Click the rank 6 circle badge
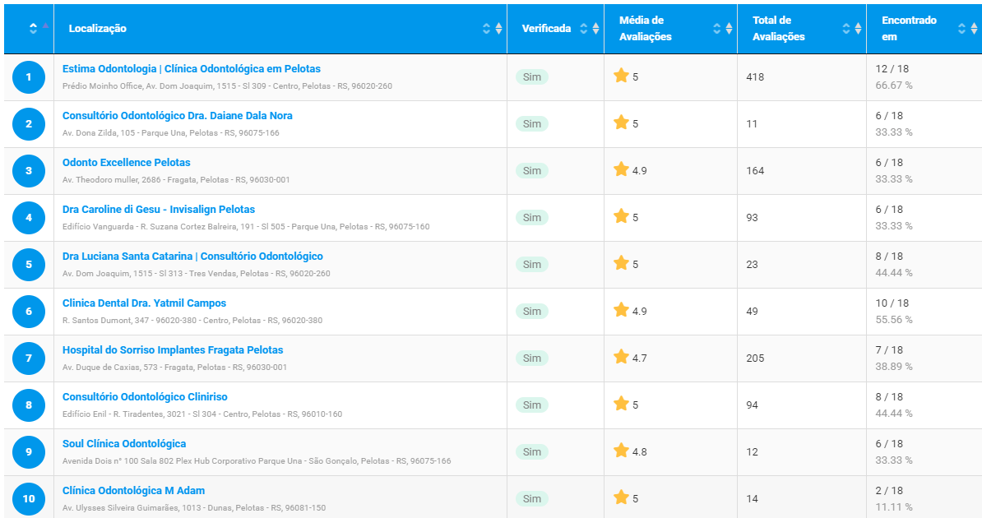Viewport: 982px width, 518px height. 29,312
